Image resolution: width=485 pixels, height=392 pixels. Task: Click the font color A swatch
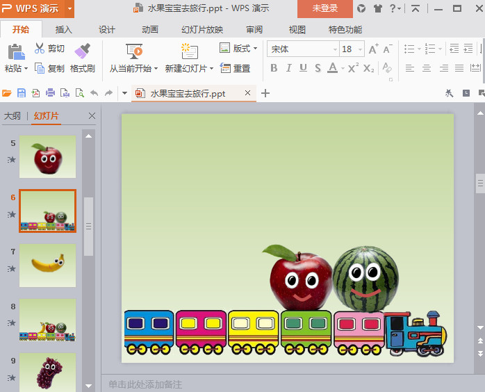[332, 68]
